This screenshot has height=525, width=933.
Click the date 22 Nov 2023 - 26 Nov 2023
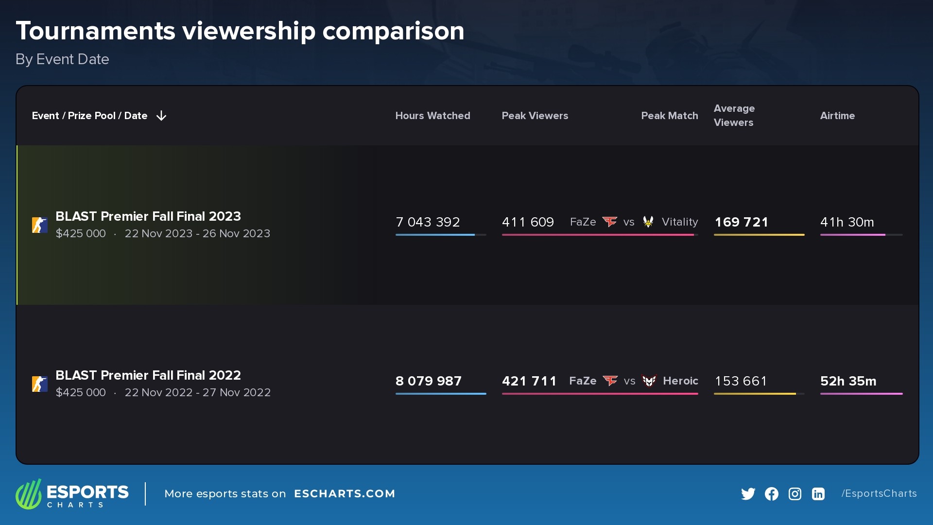pos(197,234)
